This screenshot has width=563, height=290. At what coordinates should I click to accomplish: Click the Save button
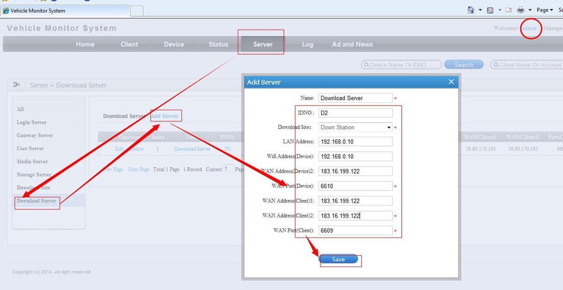point(338,259)
